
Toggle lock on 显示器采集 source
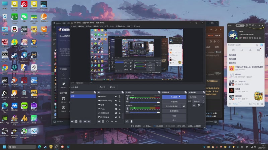tap(120, 117)
